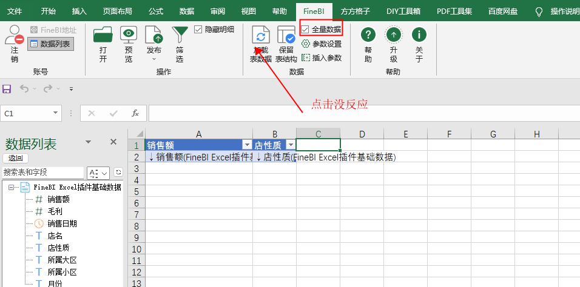Open the 销售额 column filter dropdown

pyautogui.click(x=247, y=145)
